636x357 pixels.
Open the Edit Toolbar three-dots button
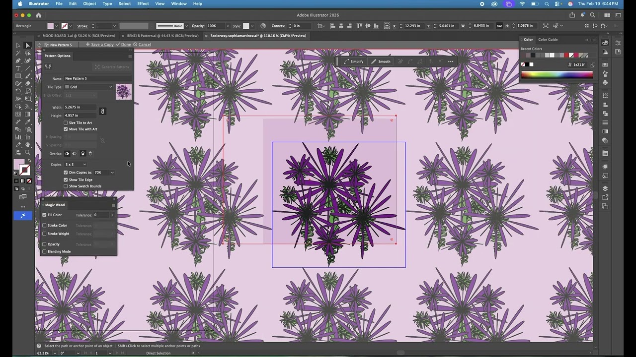(23, 206)
